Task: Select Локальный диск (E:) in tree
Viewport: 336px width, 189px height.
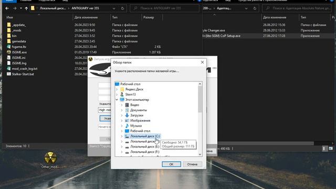Action: (145, 146)
